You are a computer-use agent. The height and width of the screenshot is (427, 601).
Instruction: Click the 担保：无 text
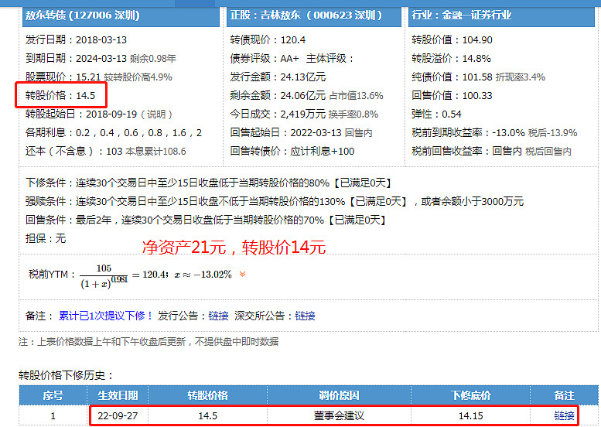[x=46, y=238]
